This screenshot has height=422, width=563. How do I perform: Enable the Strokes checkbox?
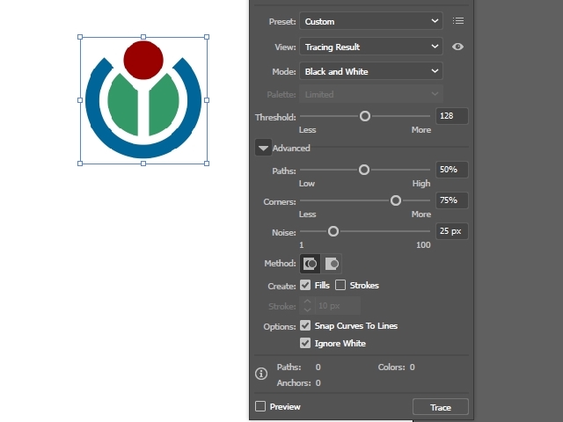340,285
